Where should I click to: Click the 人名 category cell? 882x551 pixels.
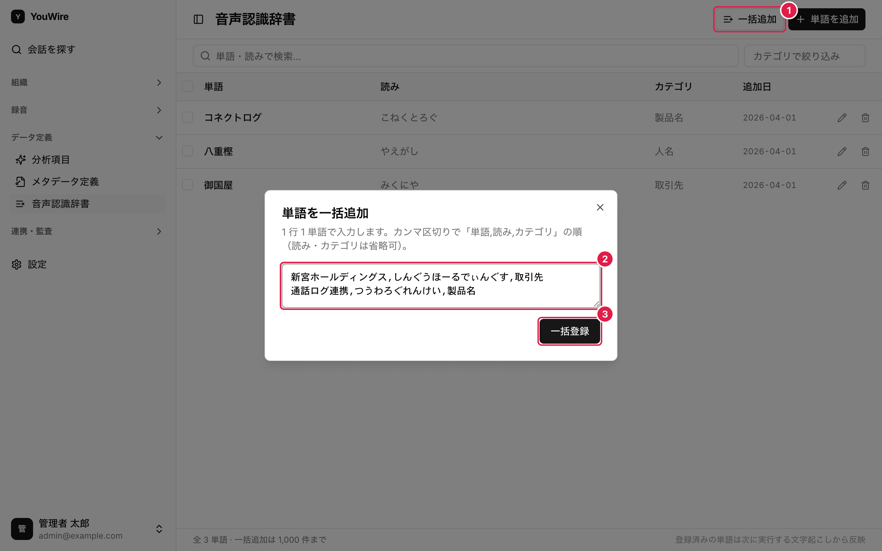click(x=664, y=152)
